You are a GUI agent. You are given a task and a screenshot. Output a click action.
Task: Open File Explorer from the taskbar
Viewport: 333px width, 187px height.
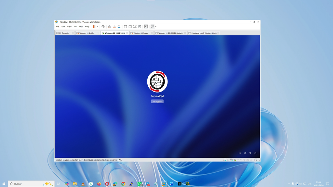(75, 184)
